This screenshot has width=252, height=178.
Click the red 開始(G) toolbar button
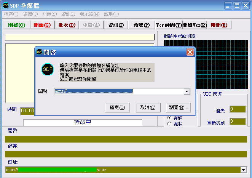[x=42, y=25]
